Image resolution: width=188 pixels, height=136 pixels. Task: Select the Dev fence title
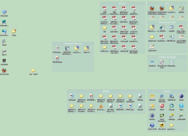(x=167, y=4)
